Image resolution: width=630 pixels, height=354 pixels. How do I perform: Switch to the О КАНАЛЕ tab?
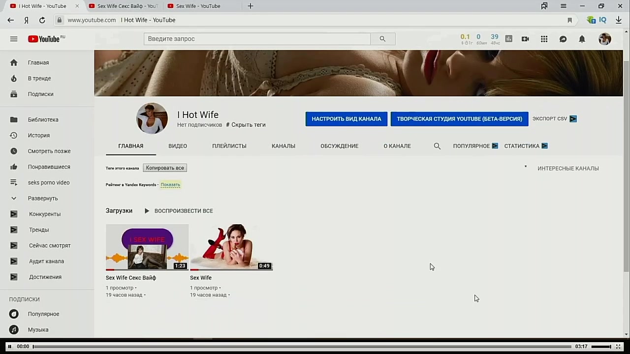(397, 146)
